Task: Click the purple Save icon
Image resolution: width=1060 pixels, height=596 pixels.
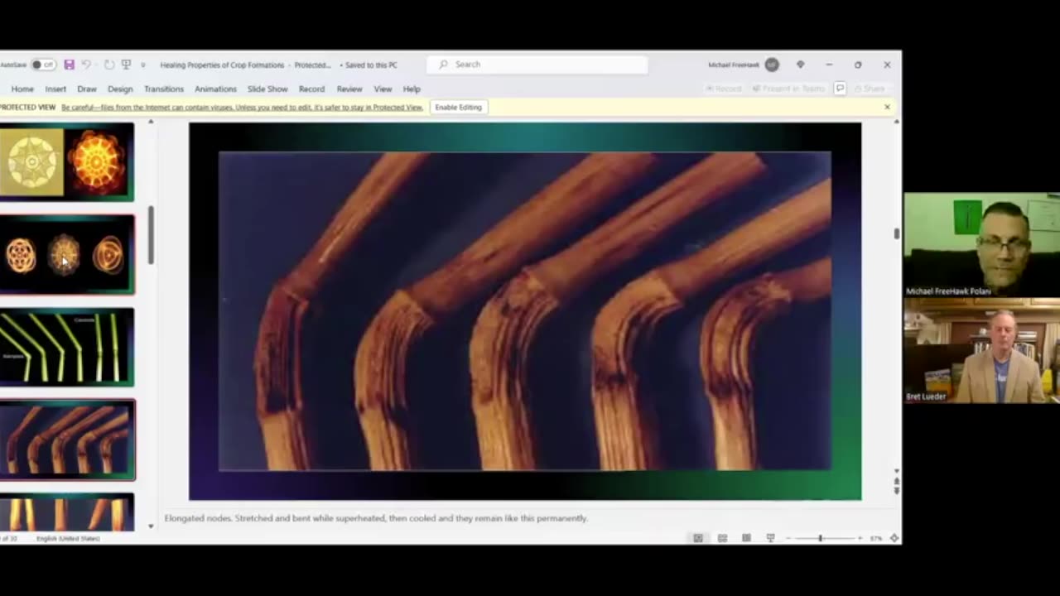Action: 69,65
